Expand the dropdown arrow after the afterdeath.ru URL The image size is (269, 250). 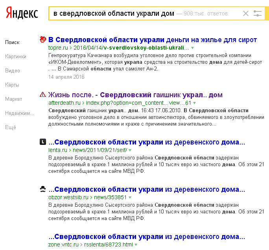coord(194,103)
